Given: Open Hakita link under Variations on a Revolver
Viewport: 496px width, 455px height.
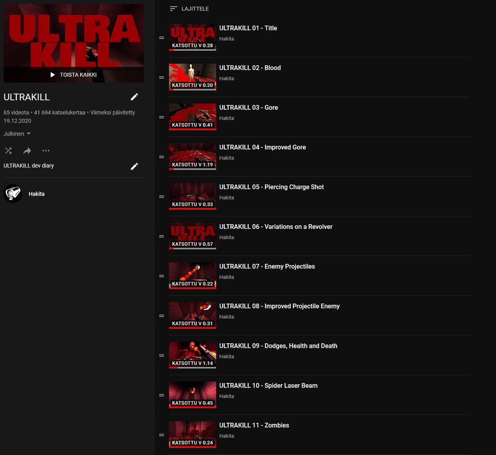Looking at the screenshot, I should point(227,237).
